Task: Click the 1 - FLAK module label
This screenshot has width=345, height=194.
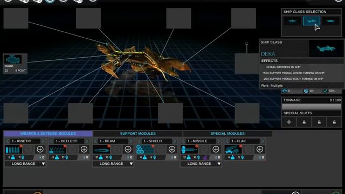Action: tap(239, 141)
